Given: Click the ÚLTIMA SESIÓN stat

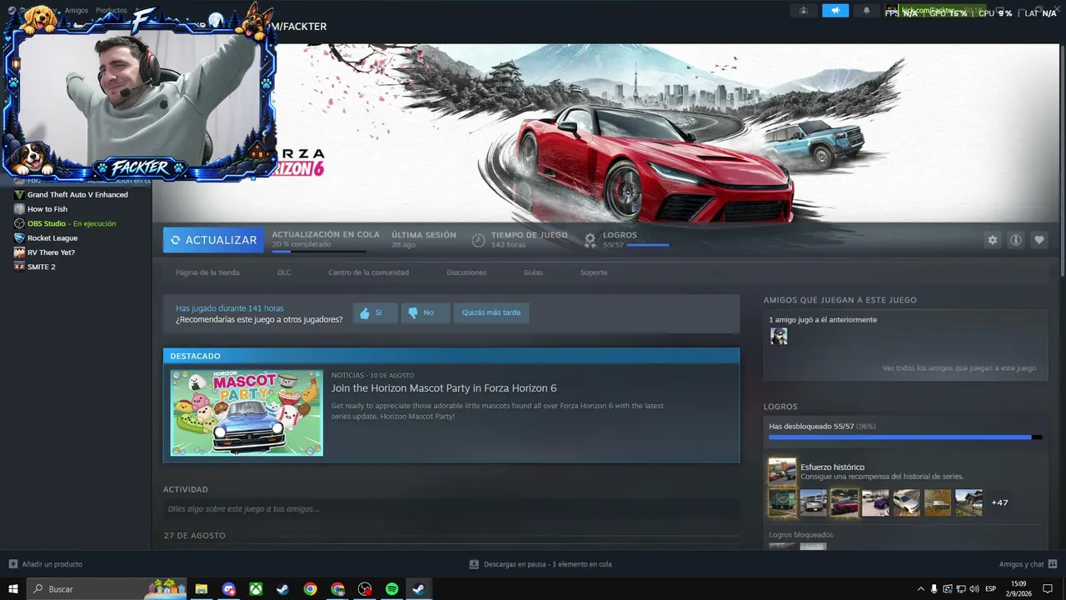Looking at the screenshot, I should pyautogui.click(x=424, y=239).
